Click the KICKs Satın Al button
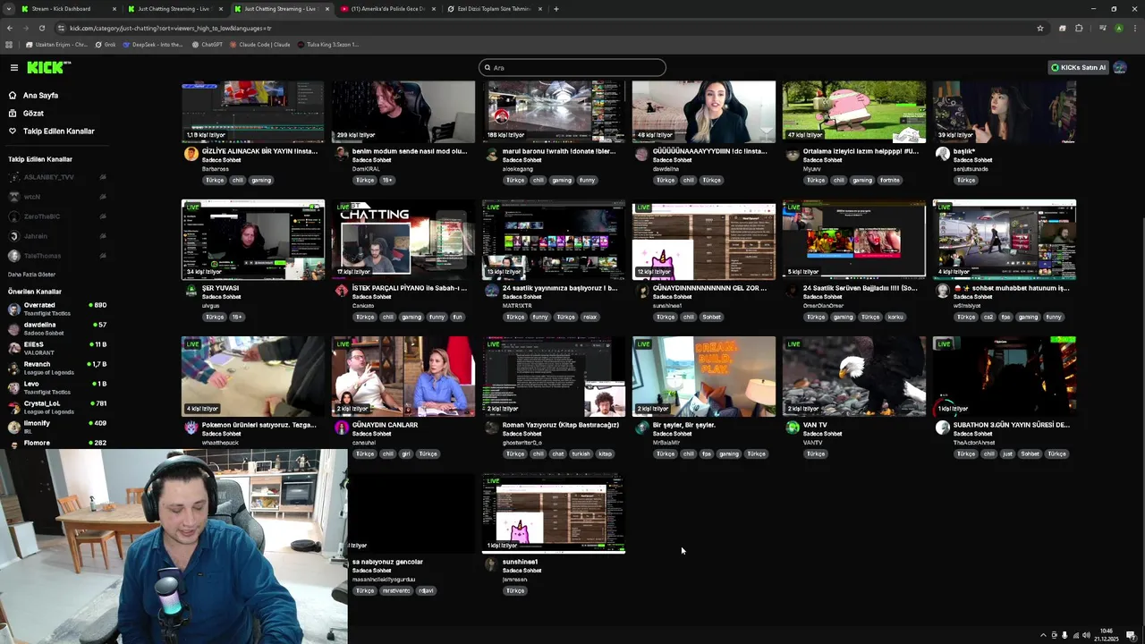 [1078, 67]
